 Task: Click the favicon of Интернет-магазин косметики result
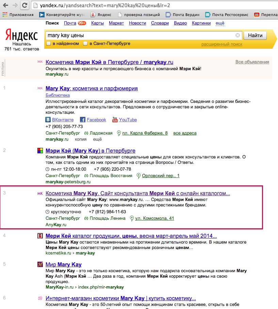(40, 298)
